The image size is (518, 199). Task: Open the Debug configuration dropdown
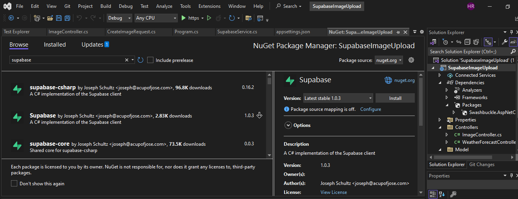[120, 18]
